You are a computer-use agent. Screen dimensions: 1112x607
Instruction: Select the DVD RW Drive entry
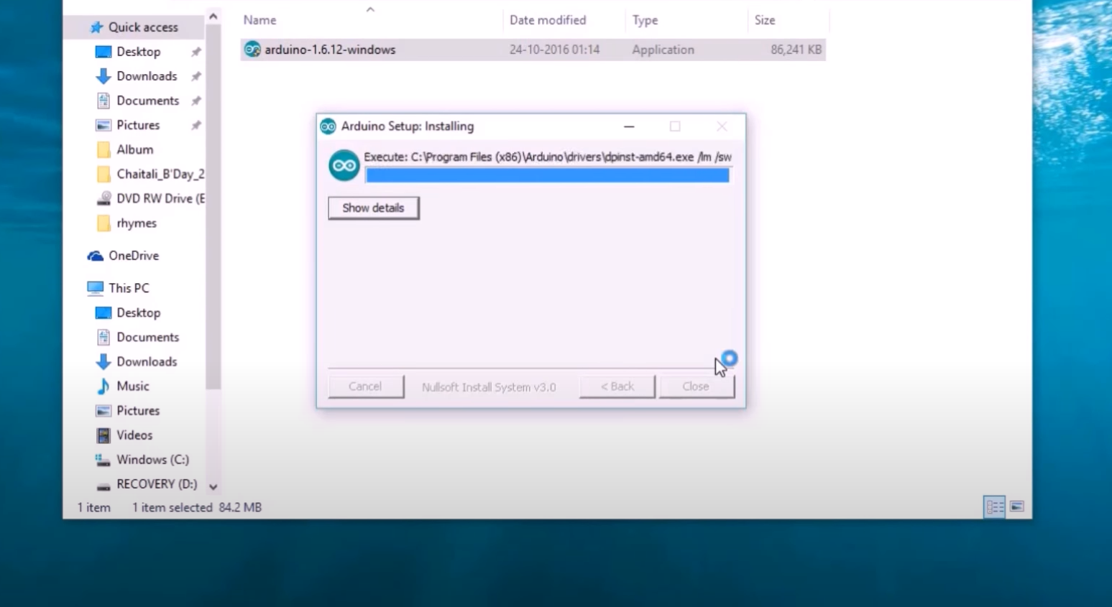click(x=159, y=198)
